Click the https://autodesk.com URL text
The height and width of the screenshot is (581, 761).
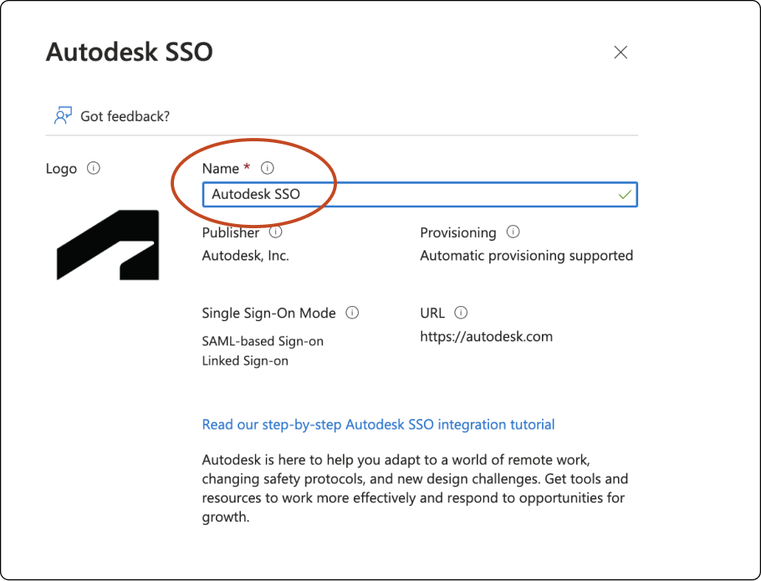point(486,336)
